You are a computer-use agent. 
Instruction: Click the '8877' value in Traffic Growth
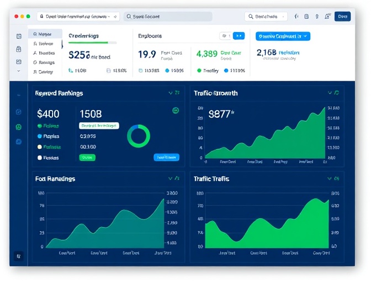coord(220,114)
